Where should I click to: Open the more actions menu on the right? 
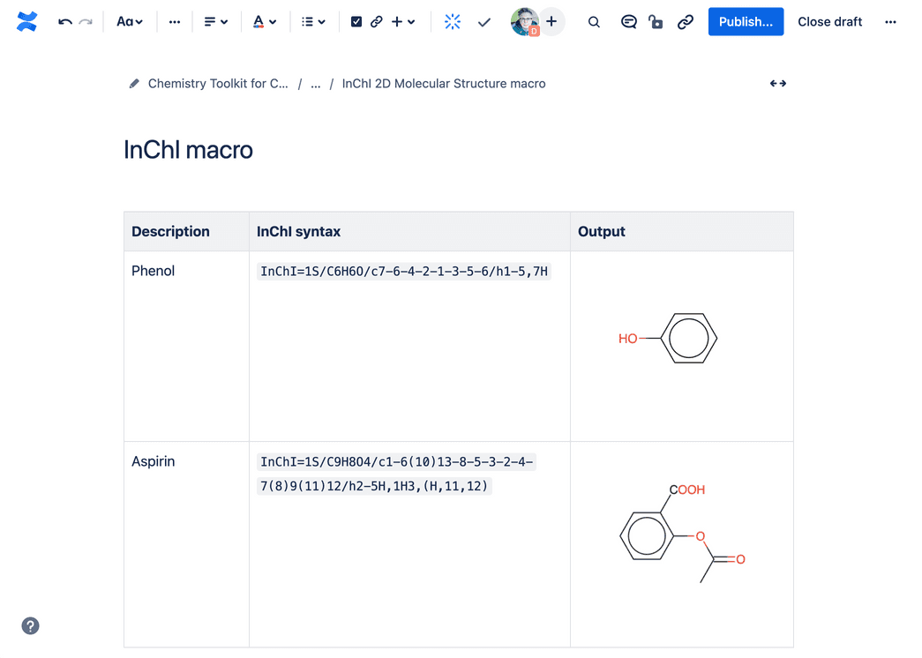click(890, 21)
